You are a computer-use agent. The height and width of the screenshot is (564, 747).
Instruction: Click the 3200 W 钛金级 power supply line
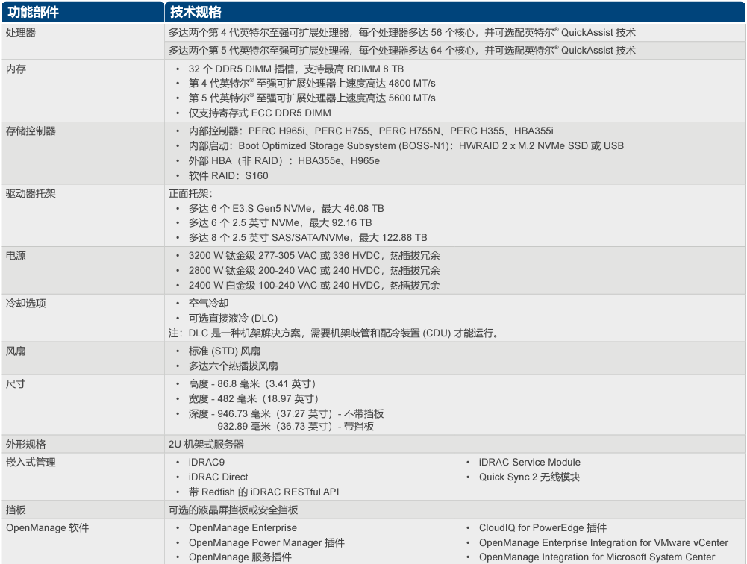tap(314, 256)
